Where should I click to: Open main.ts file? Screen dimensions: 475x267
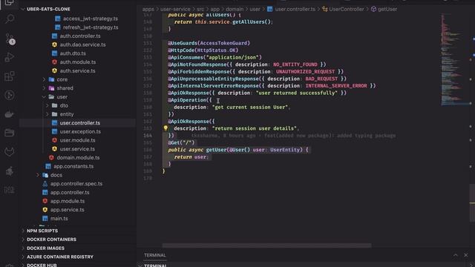click(59, 218)
